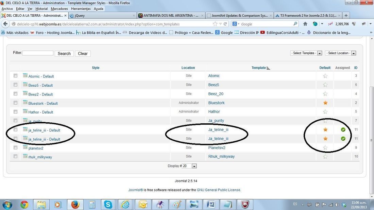Preview icon next to rhuk_milkyway style
The width and height of the screenshot is (374, 210).
(25, 156)
